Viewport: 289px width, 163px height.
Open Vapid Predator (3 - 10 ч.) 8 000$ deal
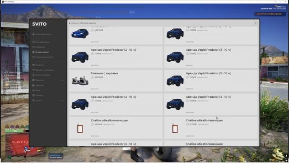(211, 104)
